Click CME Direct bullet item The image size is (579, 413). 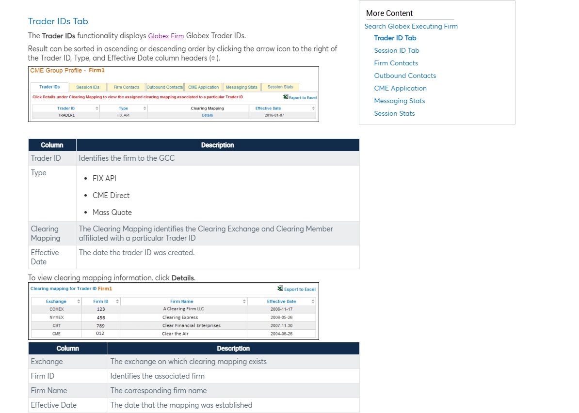click(x=111, y=196)
